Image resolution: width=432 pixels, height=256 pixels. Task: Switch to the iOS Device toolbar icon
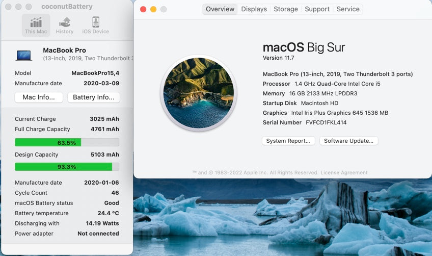[x=96, y=25]
